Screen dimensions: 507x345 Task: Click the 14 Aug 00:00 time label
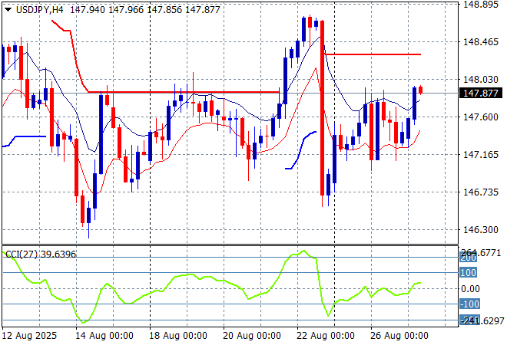point(104,336)
